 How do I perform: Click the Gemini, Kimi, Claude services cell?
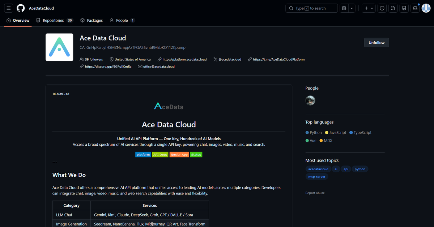coord(150,215)
